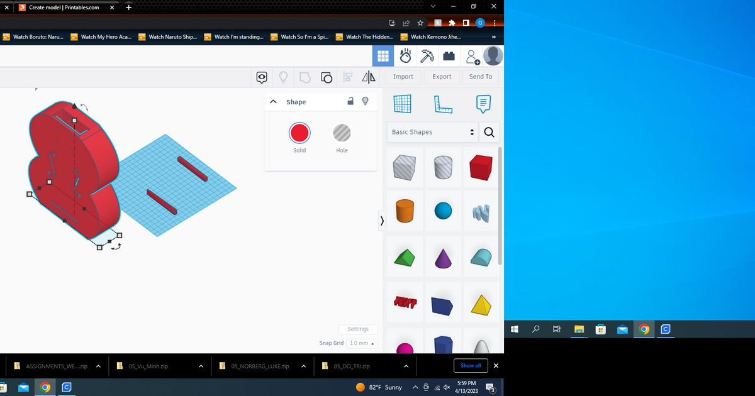
Task: Toggle the lock on the selected shape
Action: tap(351, 101)
